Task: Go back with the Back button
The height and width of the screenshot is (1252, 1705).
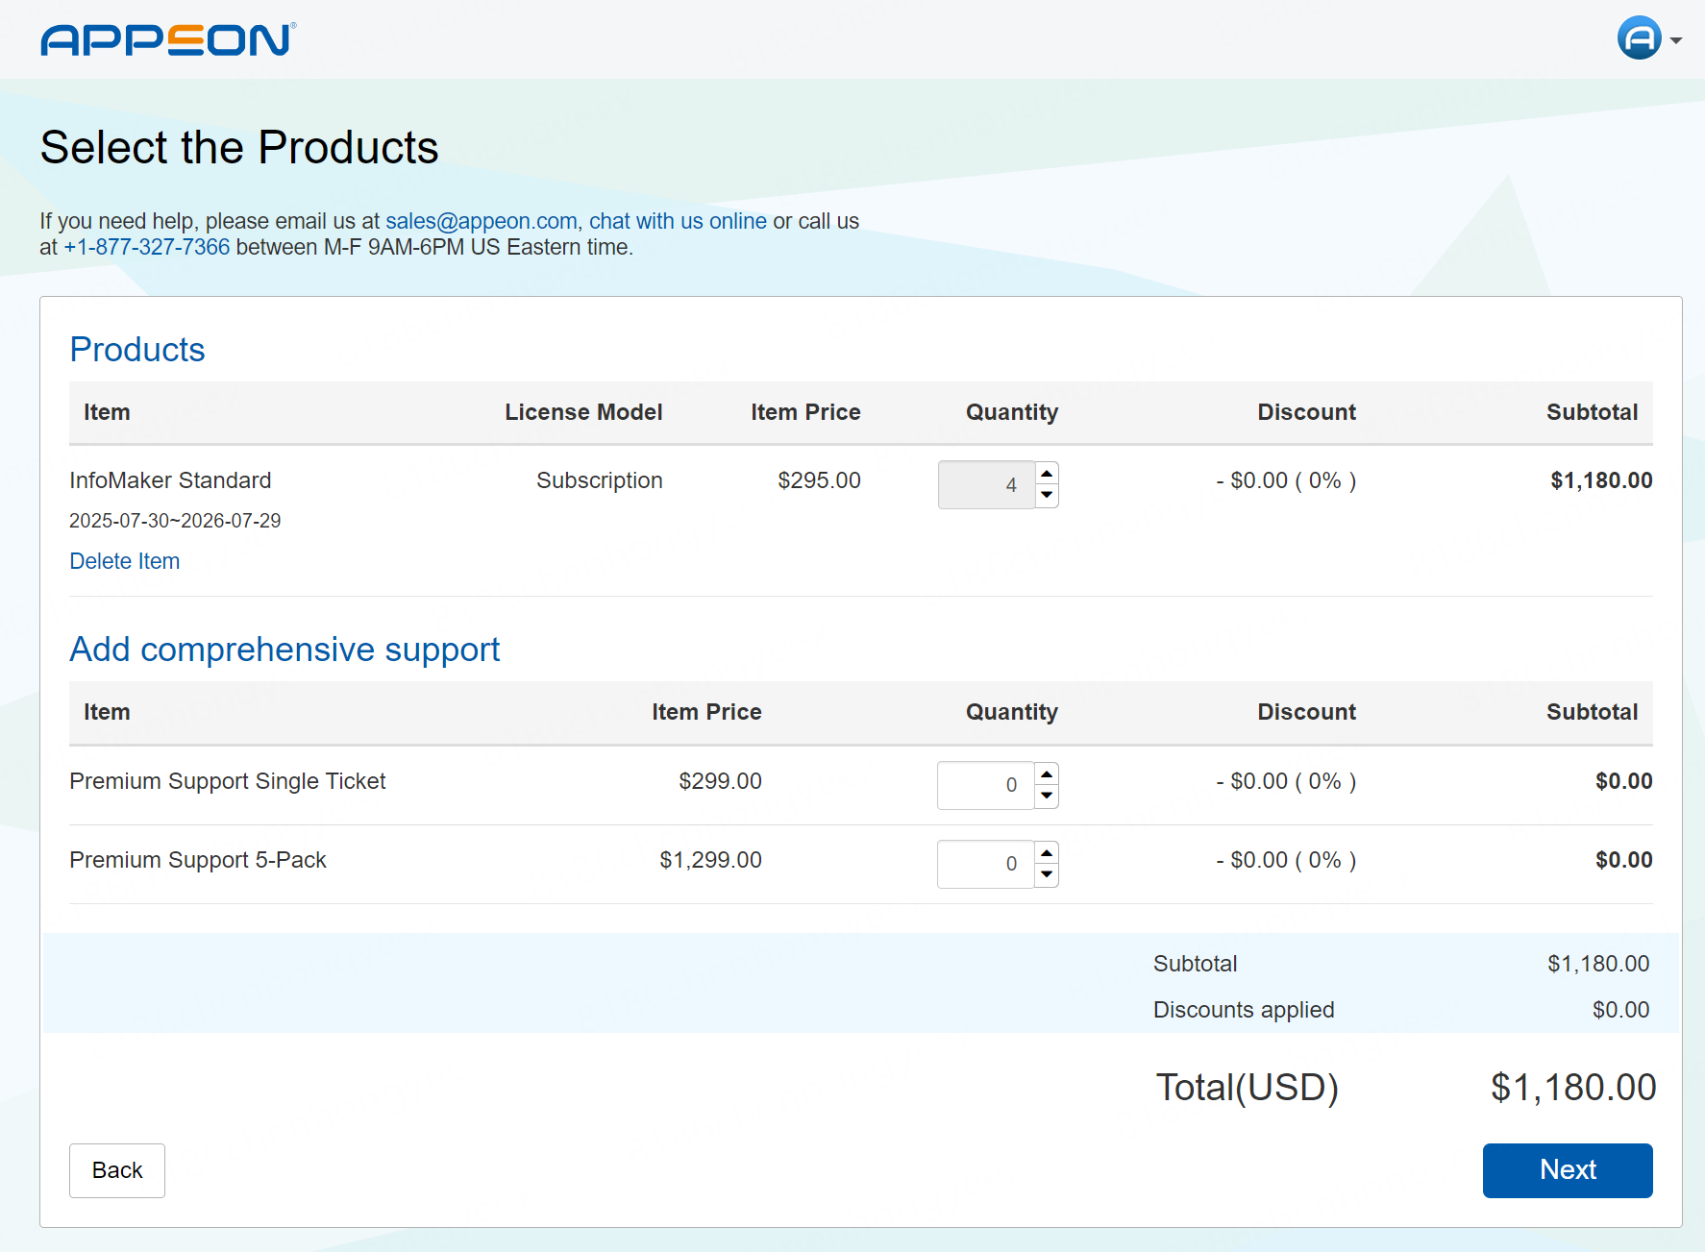Action: pyautogui.click(x=117, y=1170)
